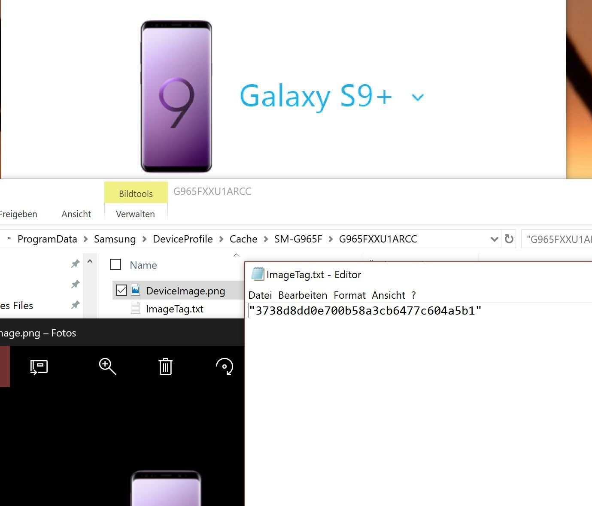This screenshot has height=506, width=592.
Task: Click the hash text in Editor
Action: click(365, 310)
